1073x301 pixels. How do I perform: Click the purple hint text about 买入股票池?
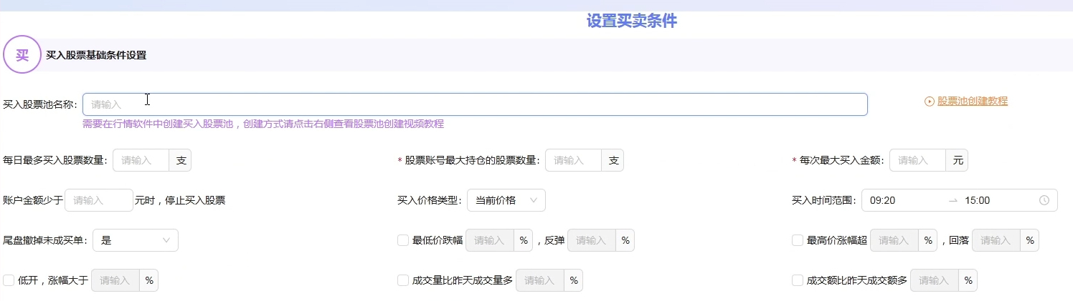point(263,124)
